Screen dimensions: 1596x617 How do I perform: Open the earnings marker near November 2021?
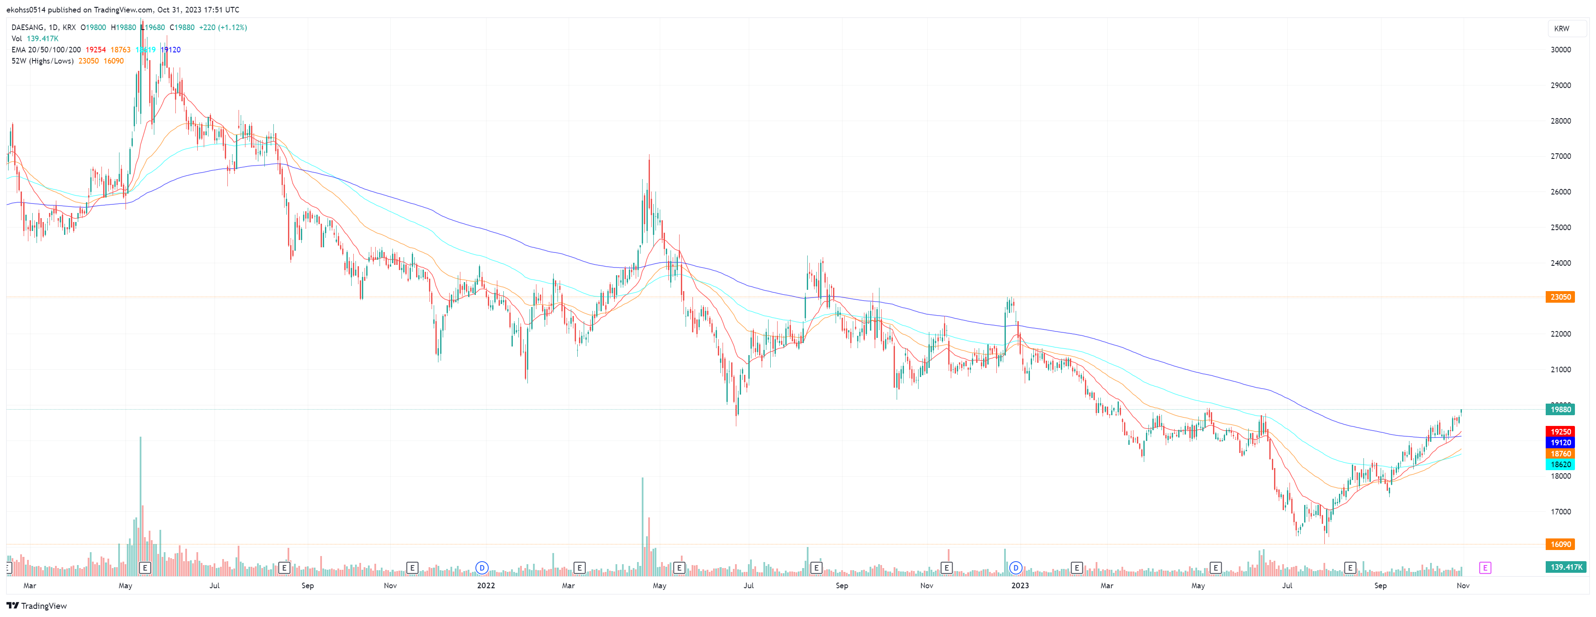tap(412, 568)
